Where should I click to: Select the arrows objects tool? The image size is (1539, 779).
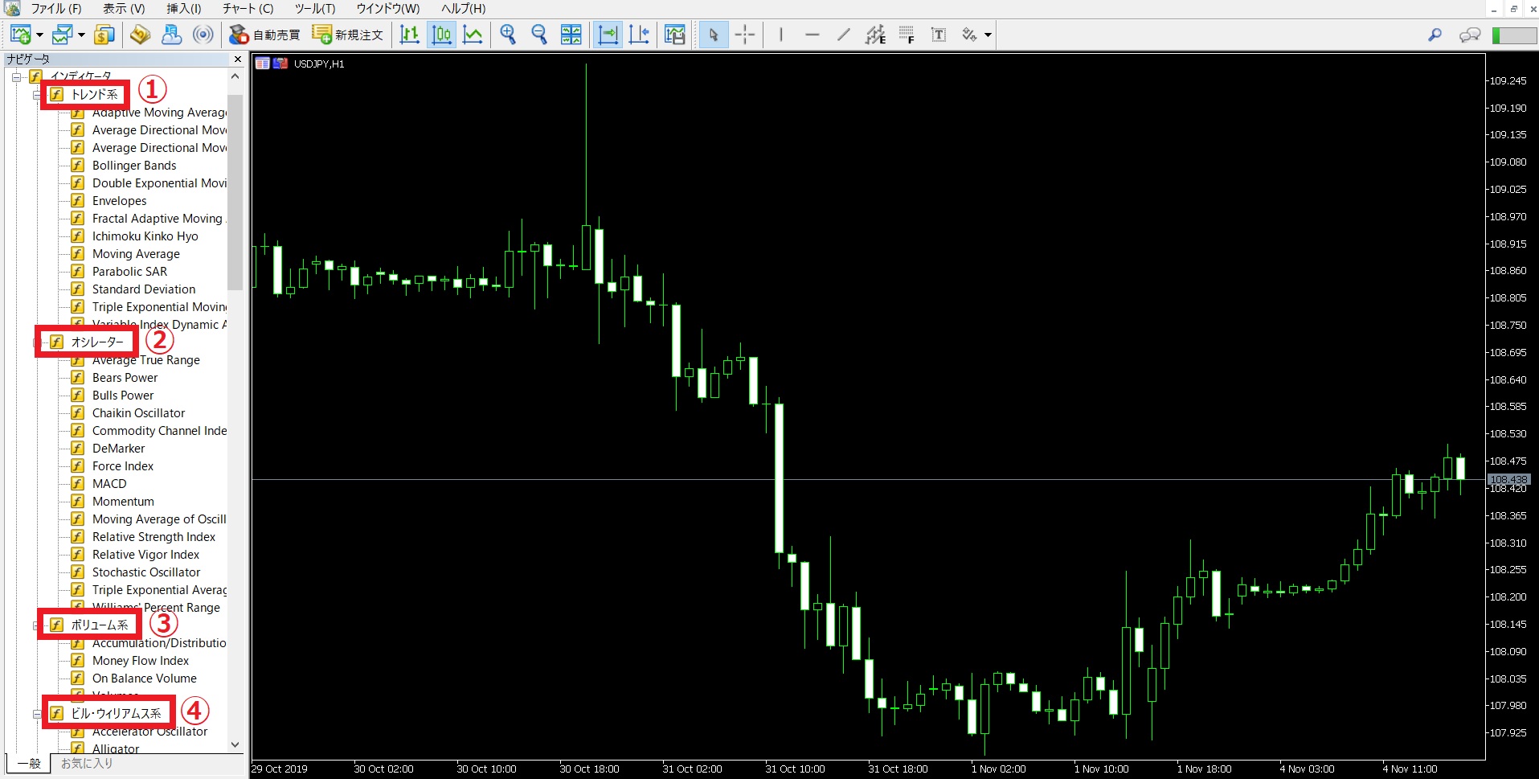[x=969, y=35]
